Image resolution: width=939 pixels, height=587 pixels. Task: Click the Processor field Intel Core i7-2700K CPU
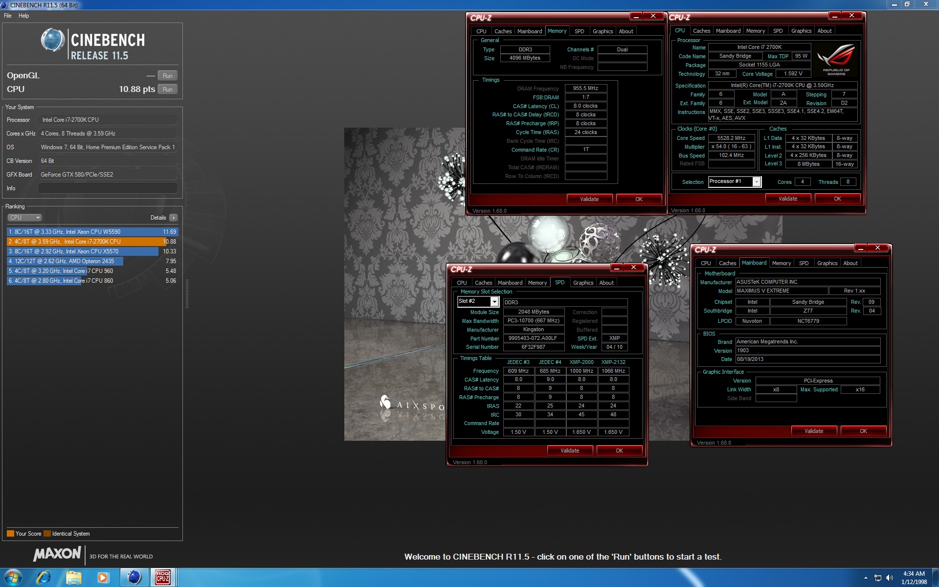(x=108, y=120)
